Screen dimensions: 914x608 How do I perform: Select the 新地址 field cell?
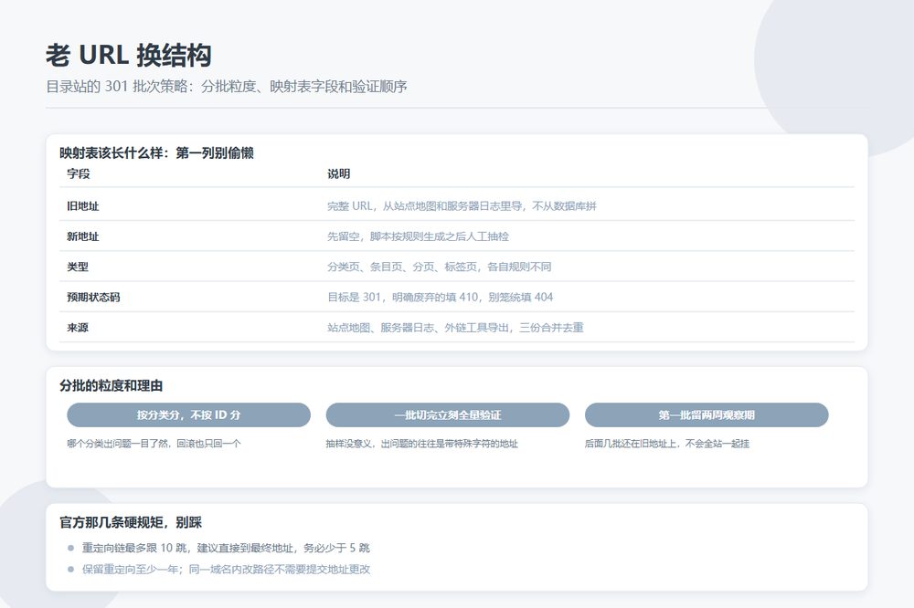click(83, 236)
